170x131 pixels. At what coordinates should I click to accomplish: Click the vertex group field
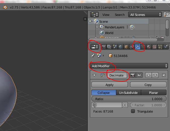click(107, 105)
